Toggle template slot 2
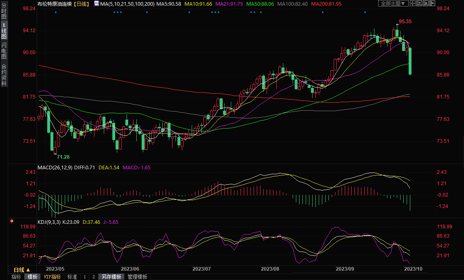 [x=94, y=277]
